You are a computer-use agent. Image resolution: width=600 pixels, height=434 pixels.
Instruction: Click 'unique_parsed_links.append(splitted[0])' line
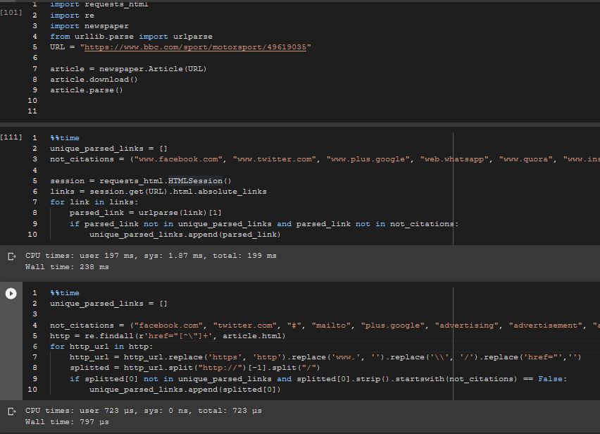pyautogui.click(x=185, y=390)
